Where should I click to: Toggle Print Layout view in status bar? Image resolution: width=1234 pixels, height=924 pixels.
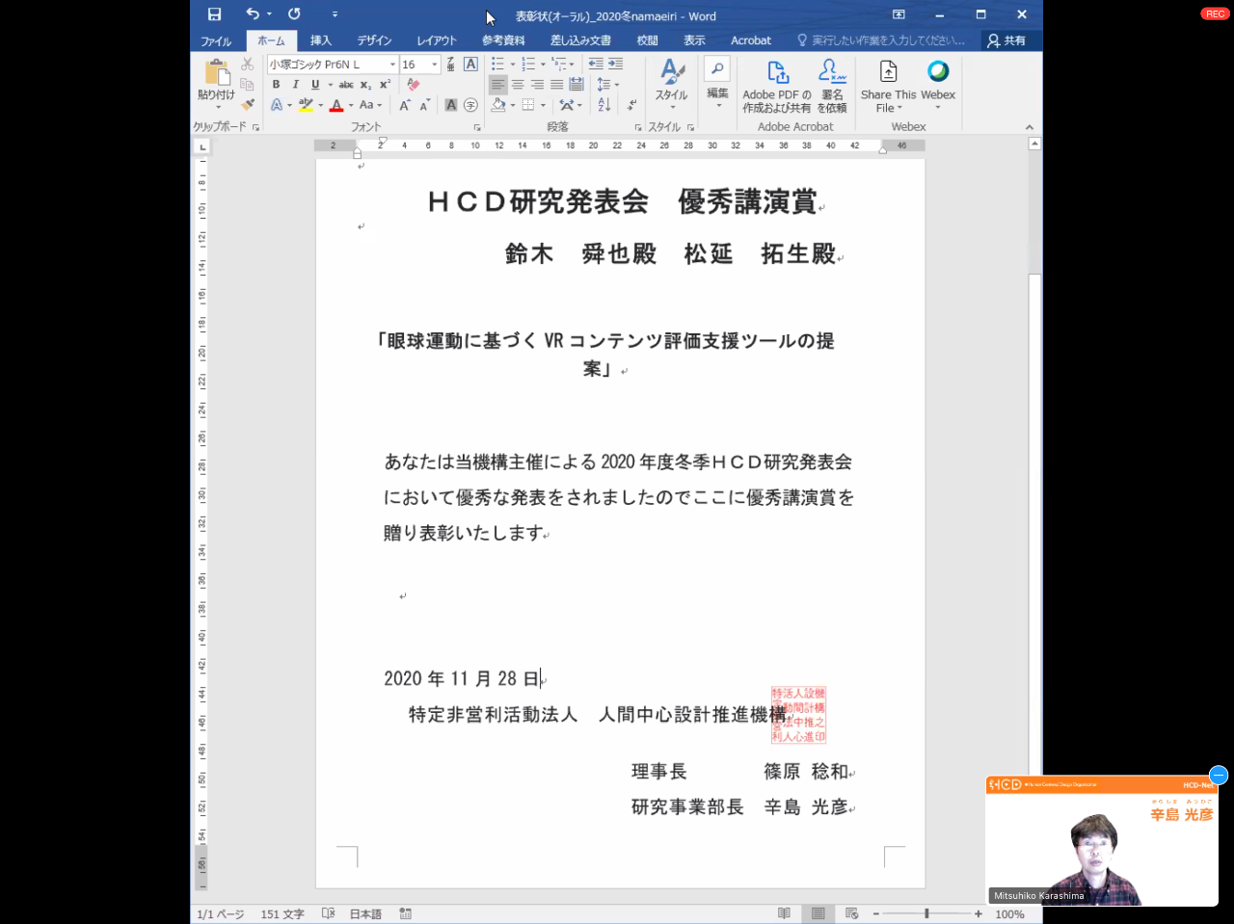[x=818, y=913]
